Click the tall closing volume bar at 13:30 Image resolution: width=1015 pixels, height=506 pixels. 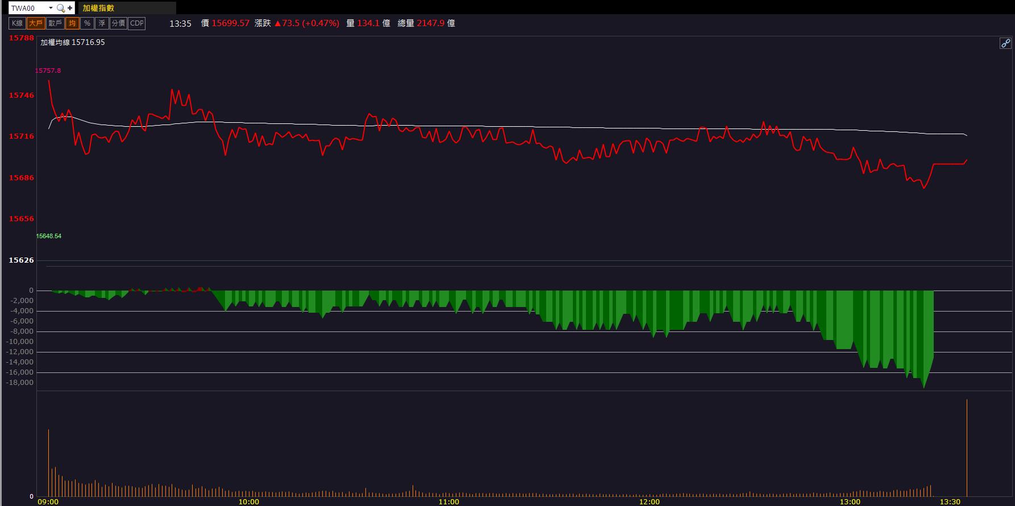click(967, 448)
